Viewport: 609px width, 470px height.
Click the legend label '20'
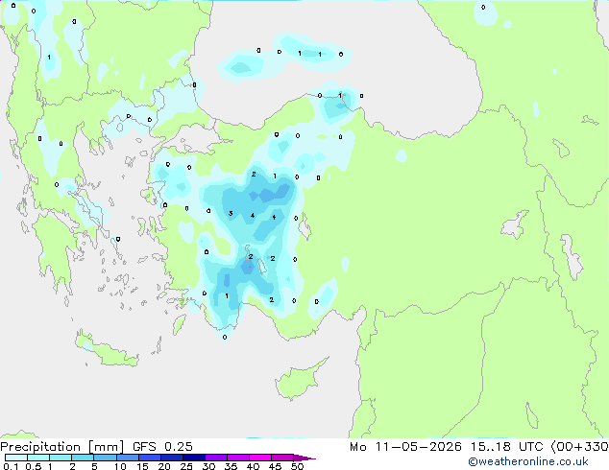coord(164,466)
